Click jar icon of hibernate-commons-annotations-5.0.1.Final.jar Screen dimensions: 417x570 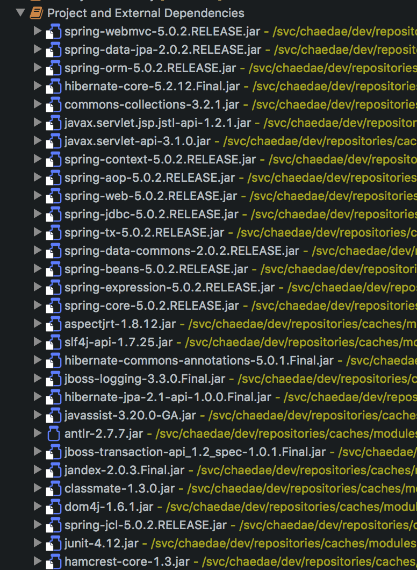point(54,360)
